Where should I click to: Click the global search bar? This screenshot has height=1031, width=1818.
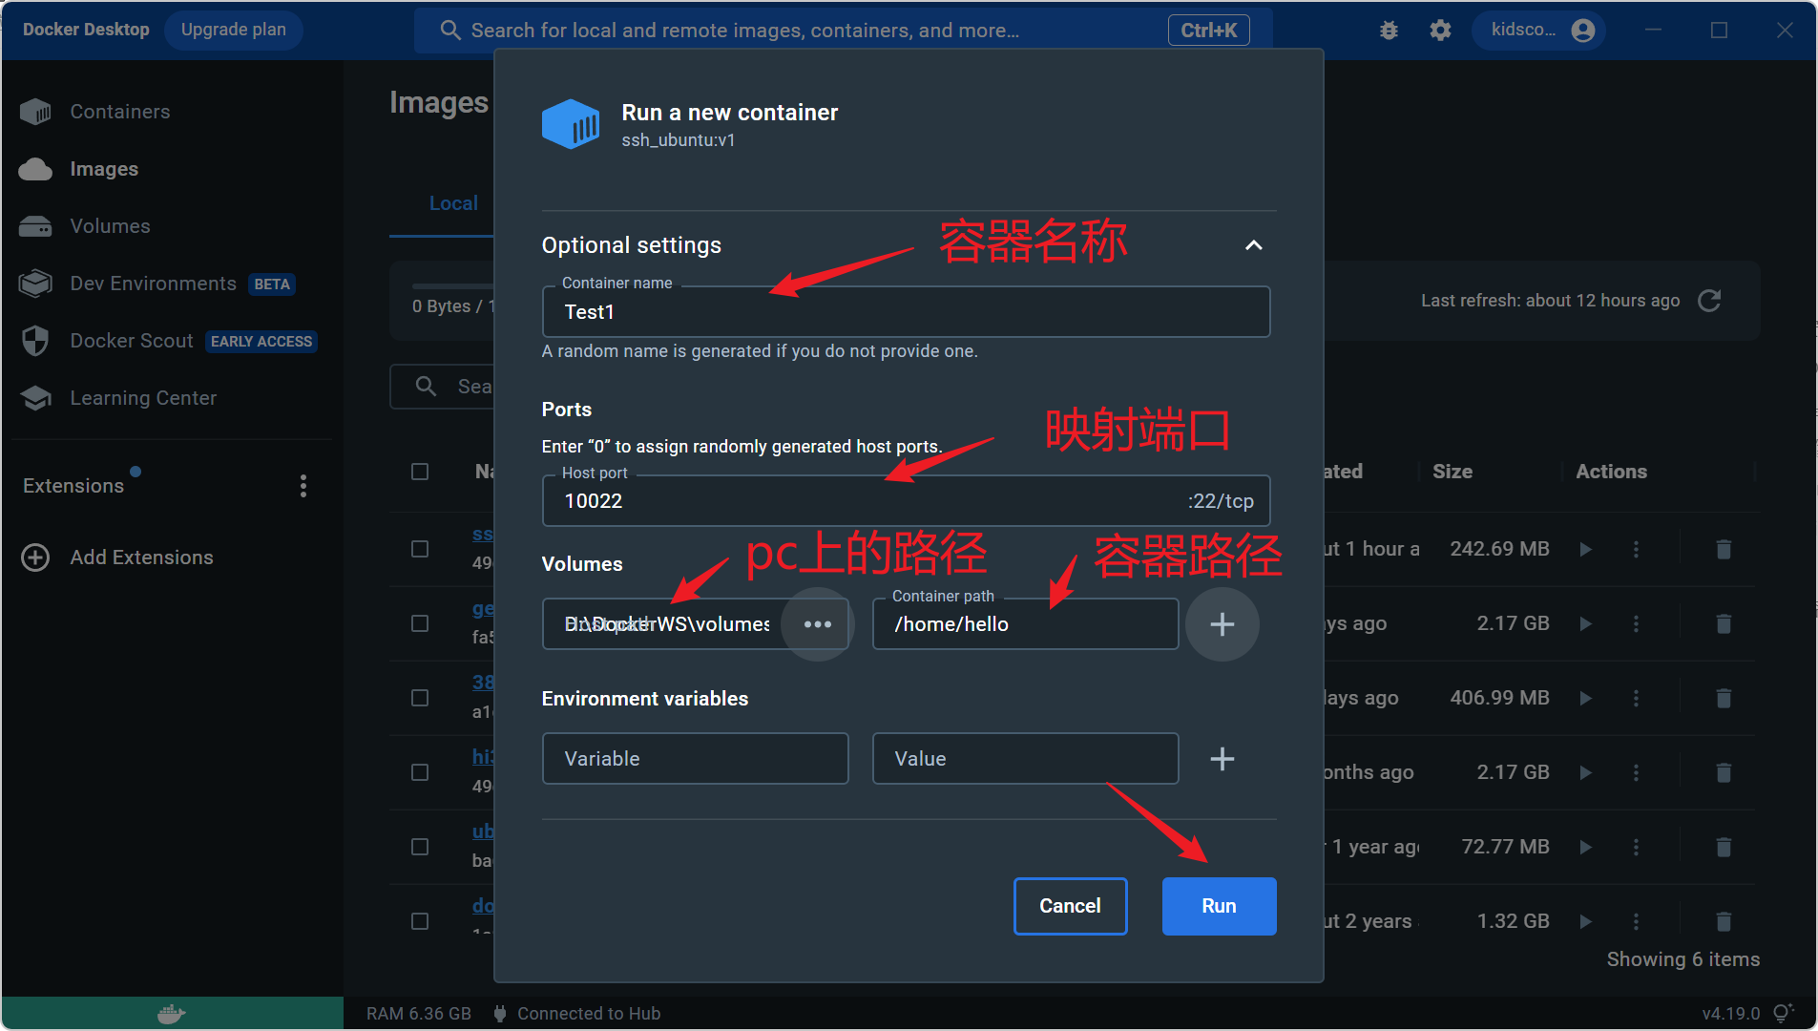[x=844, y=31]
